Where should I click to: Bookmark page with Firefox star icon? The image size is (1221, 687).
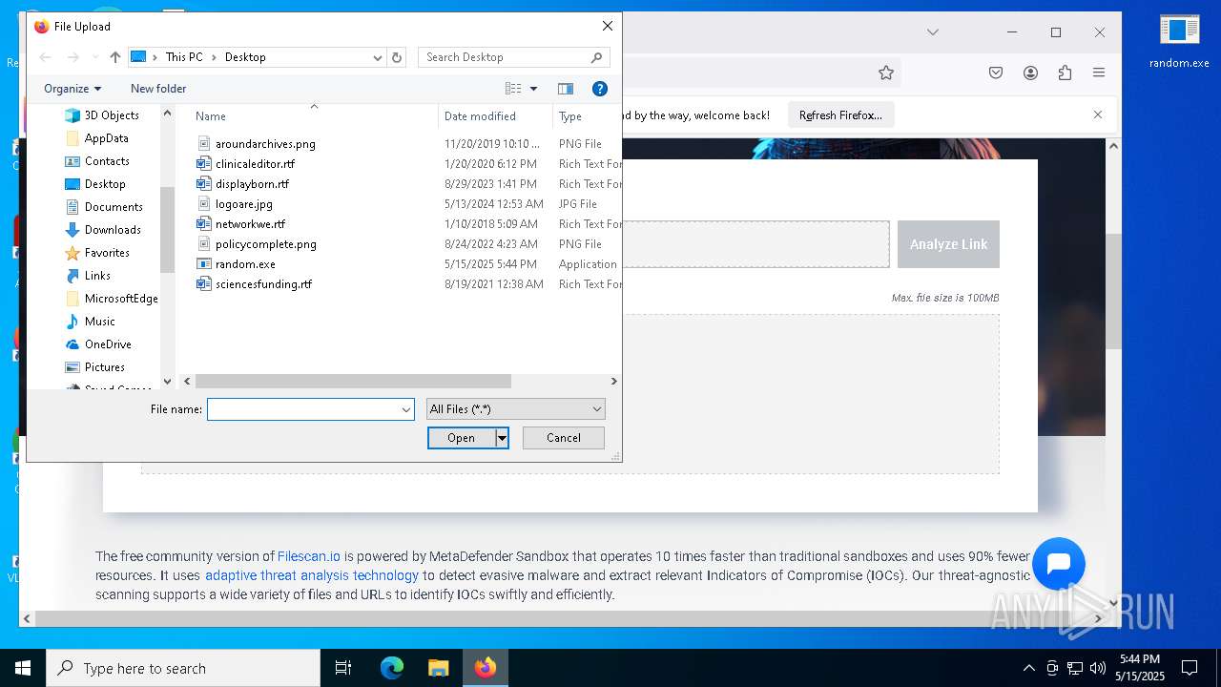tap(886, 73)
